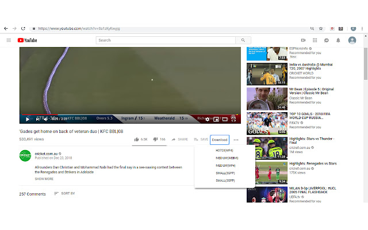This screenshot has width=368, height=230.
Task: Click the video title 'Gades get home
Action: (x=71, y=132)
